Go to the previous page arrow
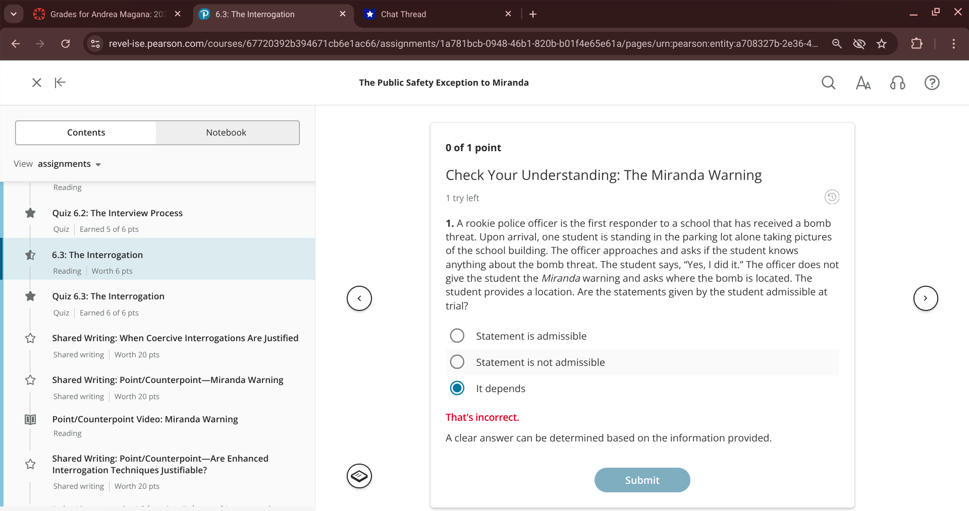The height and width of the screenshot is (511, 969). [x=359, y=298]
